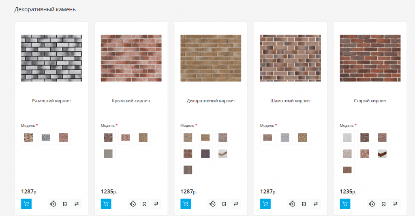The width and height of the screenshot is (415, 216).
Task: Compare Крымский кирпич using arrows icon
Action: [156, 203]
